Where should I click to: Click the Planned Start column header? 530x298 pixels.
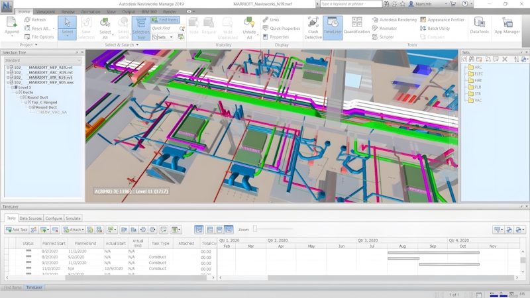[x=54, y=243]
